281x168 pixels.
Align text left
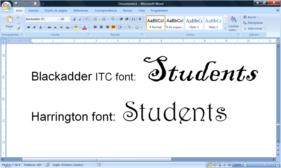[x=95, y=27]
